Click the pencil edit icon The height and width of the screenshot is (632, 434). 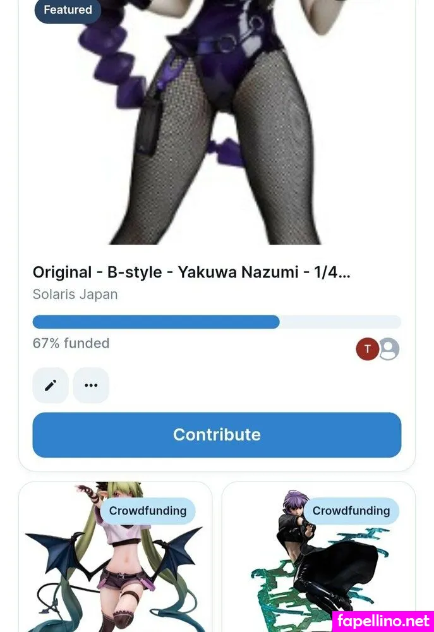[51, 386]
